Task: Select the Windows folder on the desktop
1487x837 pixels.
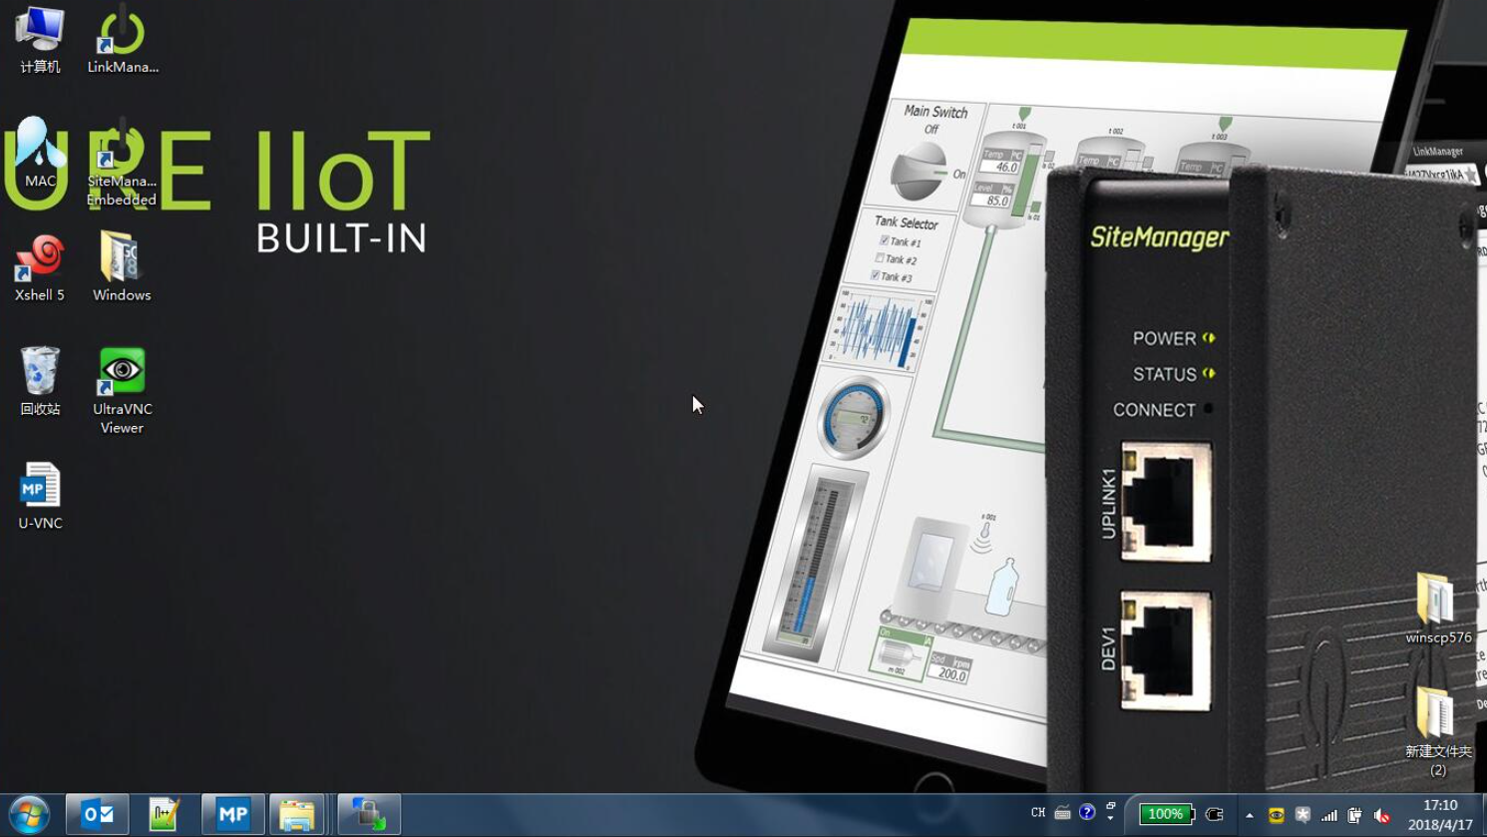Action: [x=122, y=267]
